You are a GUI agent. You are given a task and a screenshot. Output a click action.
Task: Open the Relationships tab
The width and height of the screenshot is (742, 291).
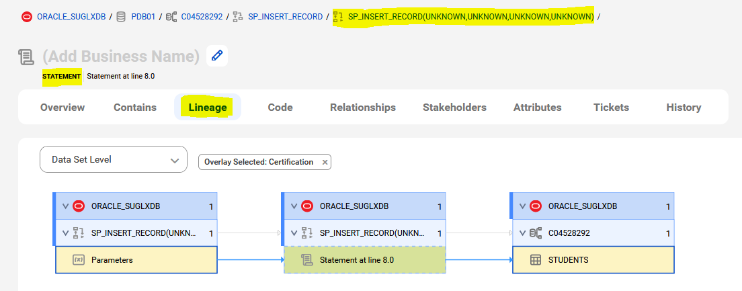click(363, 108)
